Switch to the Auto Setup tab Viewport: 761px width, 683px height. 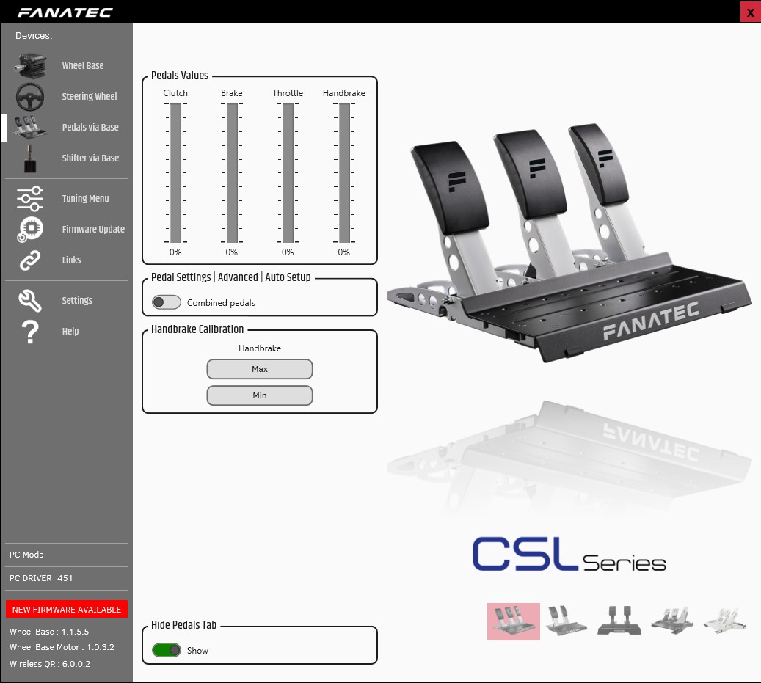pyautogui.click(x=288, y=277)
